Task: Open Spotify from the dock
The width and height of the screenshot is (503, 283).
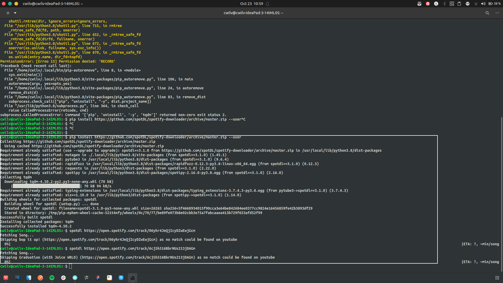Action: point(52,278)
